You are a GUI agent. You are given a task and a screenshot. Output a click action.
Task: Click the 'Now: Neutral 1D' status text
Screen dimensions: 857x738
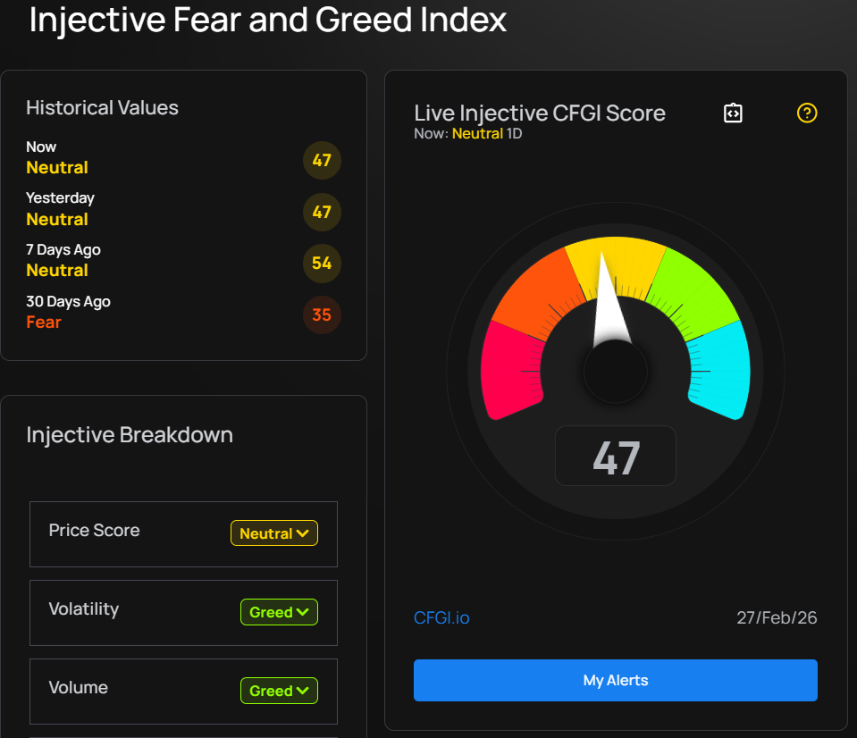click(468, 133)
